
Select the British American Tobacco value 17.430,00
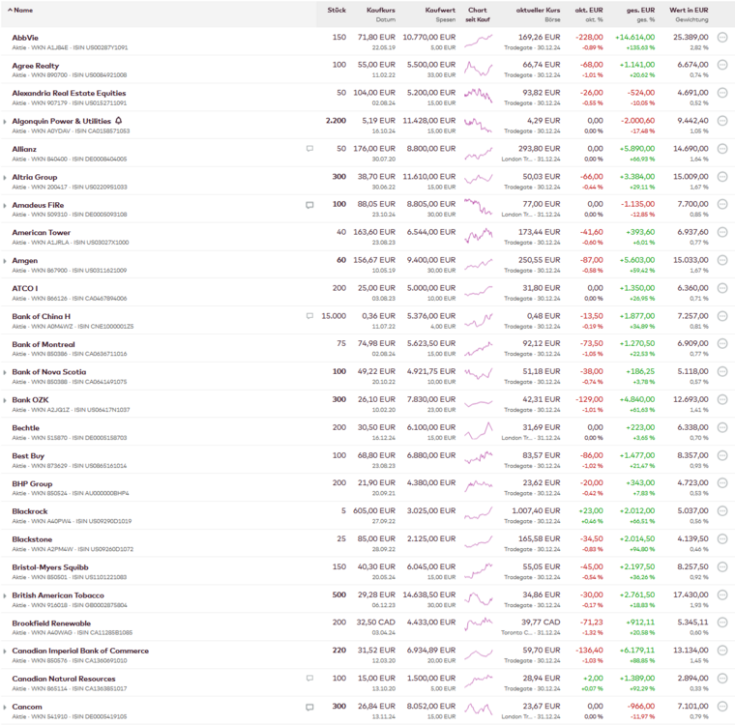[x=691, y=594]
